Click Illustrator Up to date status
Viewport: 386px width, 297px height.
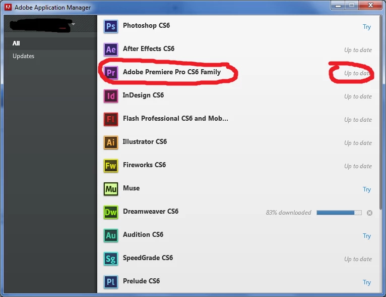click(x=358, y=143)
